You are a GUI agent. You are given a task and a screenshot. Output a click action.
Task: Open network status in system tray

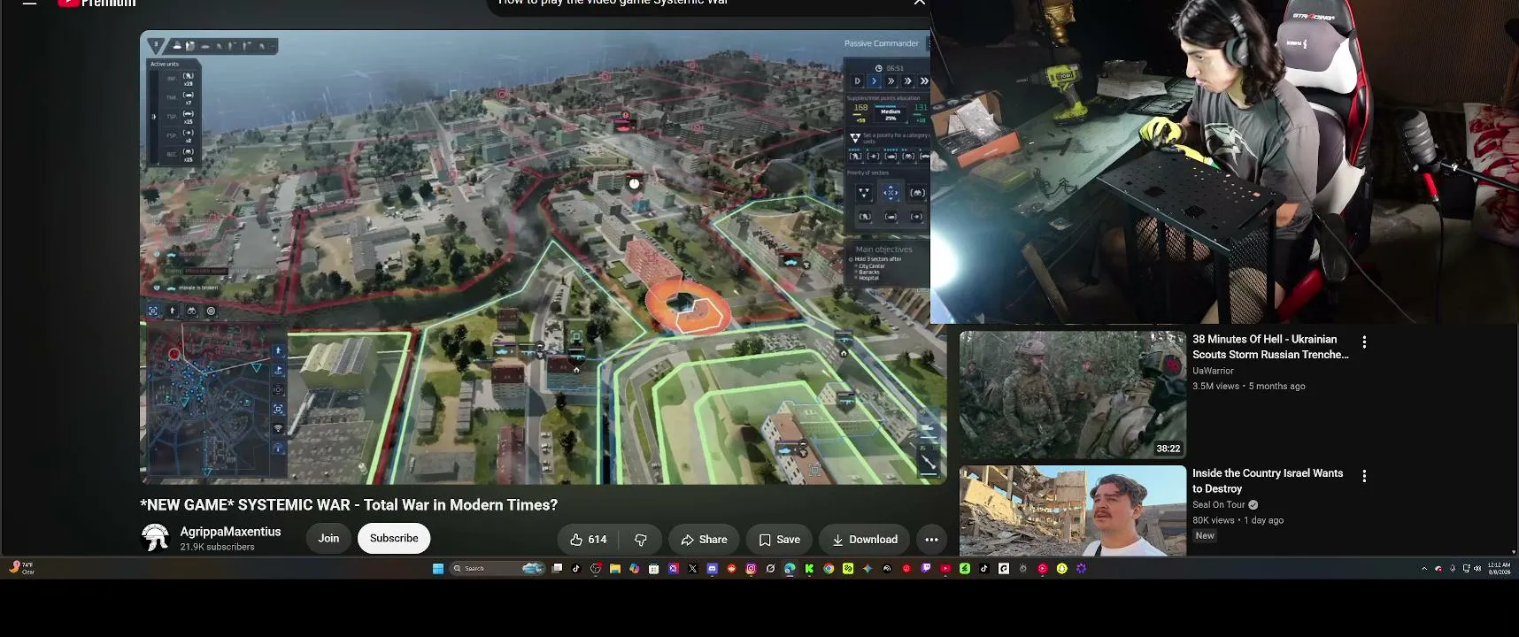1467,569
